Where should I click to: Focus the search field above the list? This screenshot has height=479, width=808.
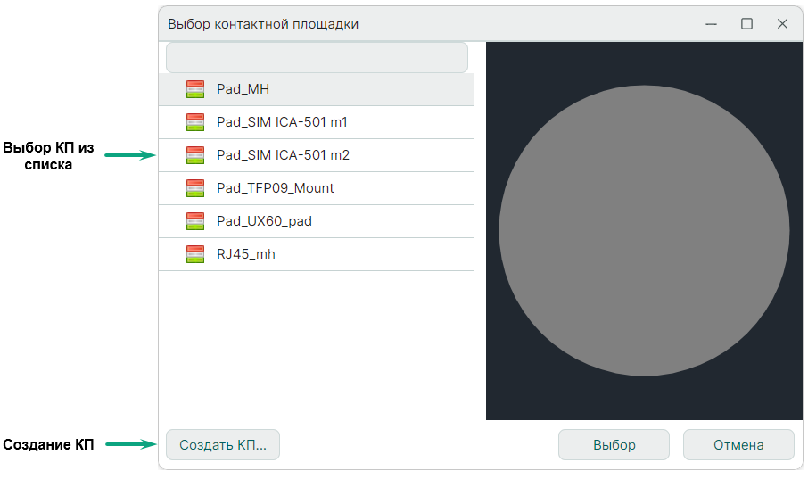coord(317,58)
